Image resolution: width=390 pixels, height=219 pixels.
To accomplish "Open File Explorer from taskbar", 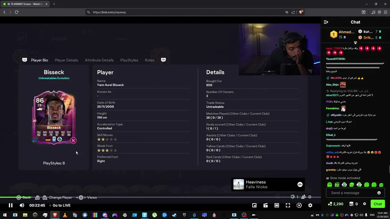I will [25, 215].
